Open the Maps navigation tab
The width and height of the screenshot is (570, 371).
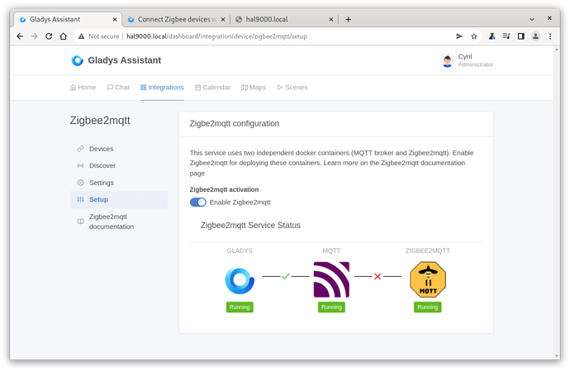254,88
